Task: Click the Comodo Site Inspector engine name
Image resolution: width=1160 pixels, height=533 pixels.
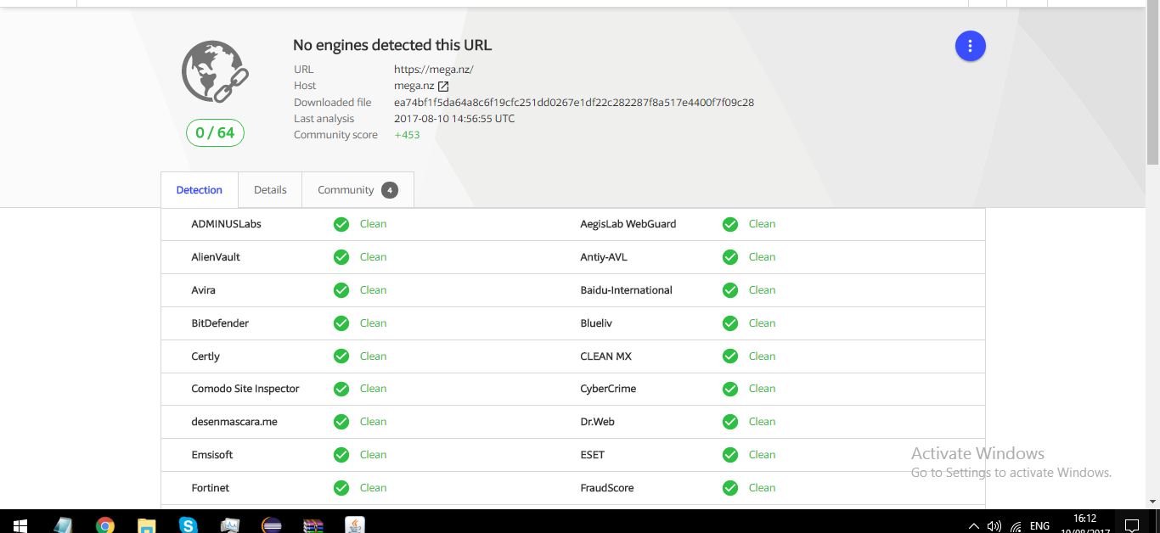Action: [x=245, y=389]
